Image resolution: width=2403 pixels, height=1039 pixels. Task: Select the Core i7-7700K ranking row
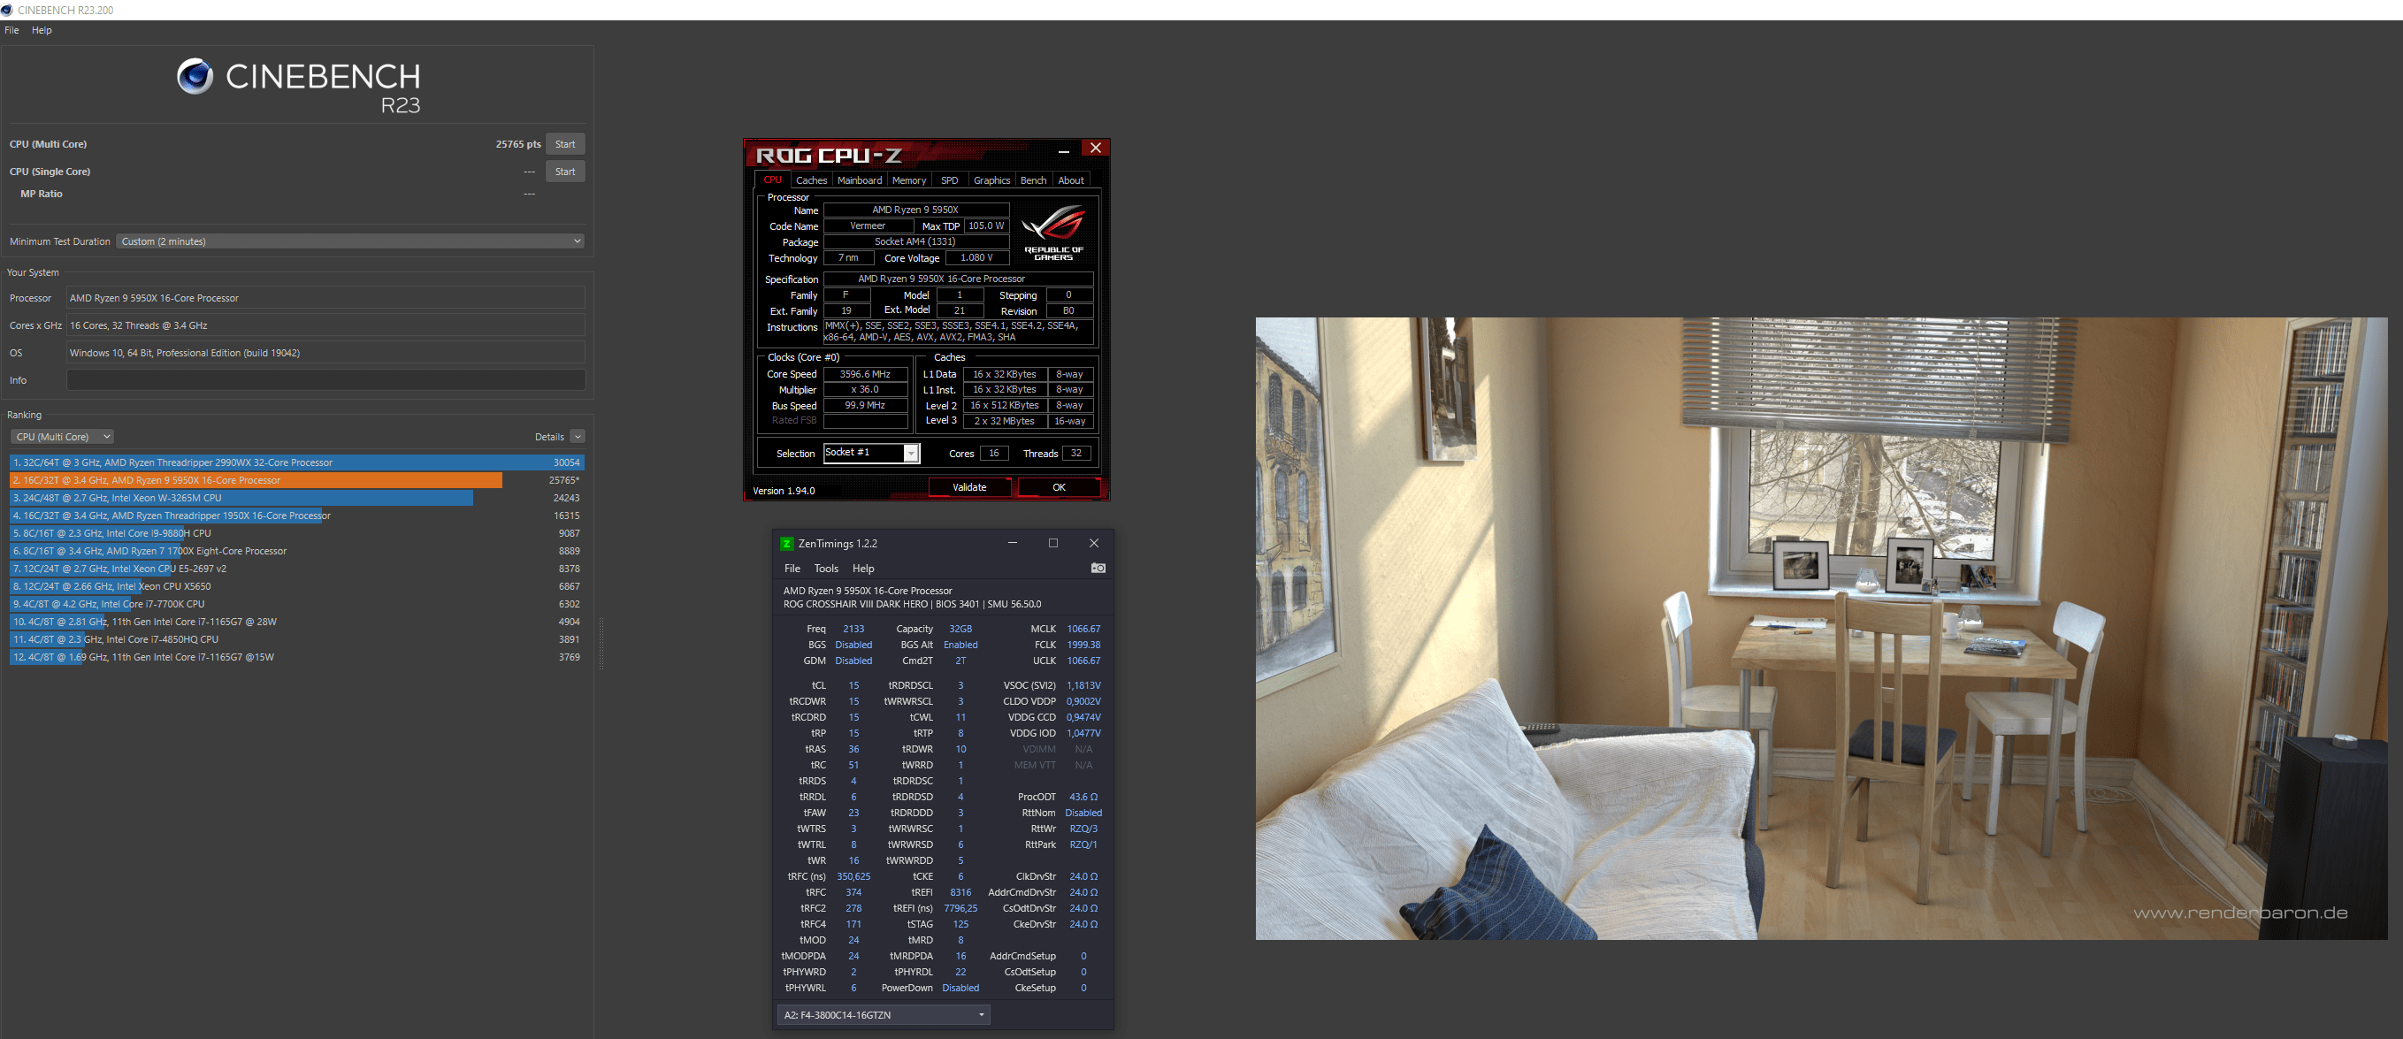click(296, 604)
